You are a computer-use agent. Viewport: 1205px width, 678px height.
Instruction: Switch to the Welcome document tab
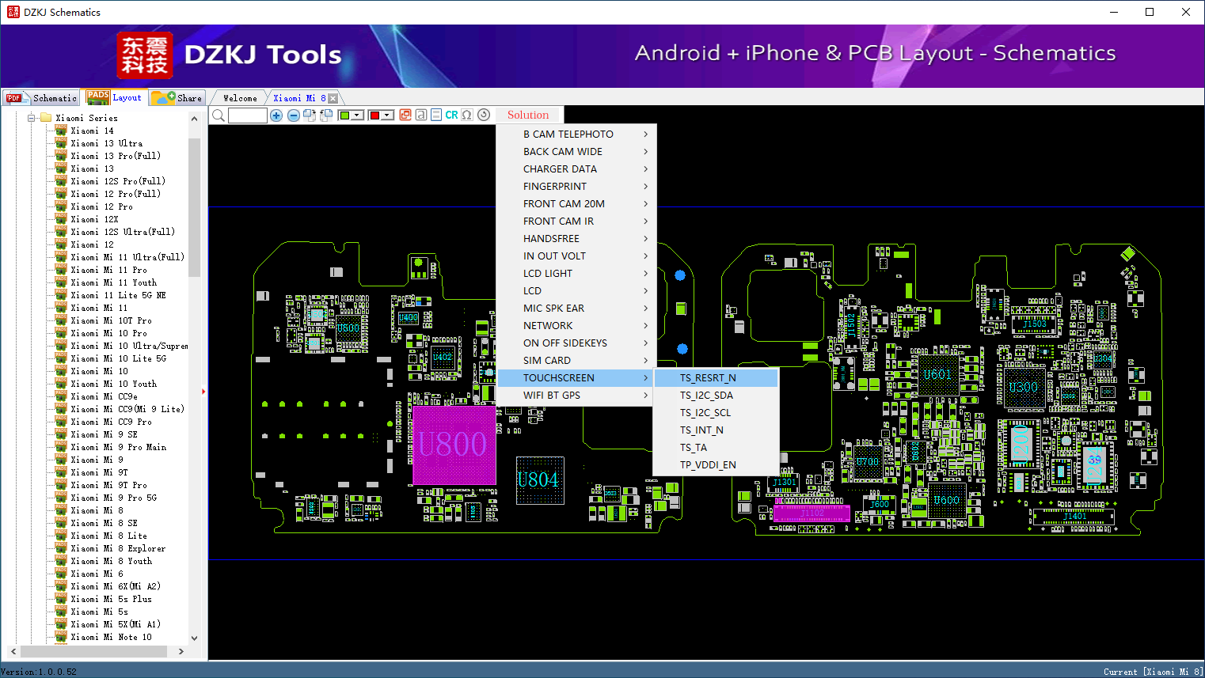(240, 98)
